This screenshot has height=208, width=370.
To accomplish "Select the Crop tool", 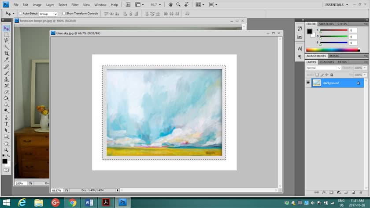I will [x=6, y=53].
